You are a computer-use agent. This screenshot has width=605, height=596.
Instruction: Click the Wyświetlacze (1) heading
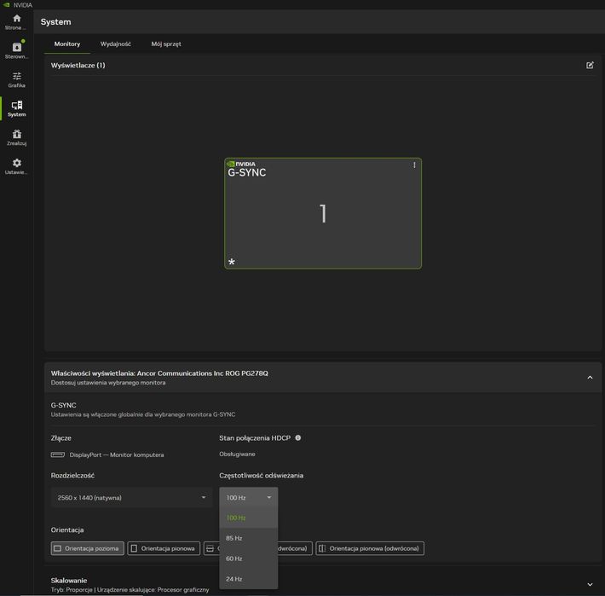pyautogui.click(x=78, y=66)
